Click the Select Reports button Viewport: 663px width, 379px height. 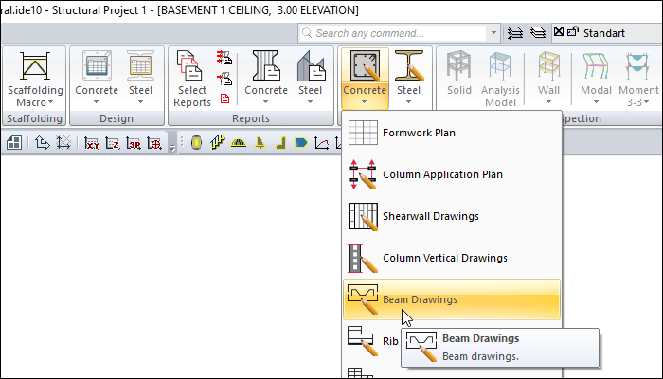pos(192,79)
